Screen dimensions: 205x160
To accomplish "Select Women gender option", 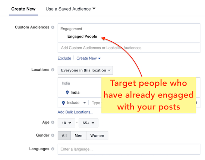I will (97, 135).
